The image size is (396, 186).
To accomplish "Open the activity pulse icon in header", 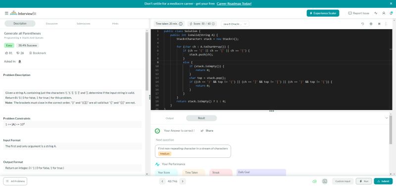I will pyautogui.click(x=376, y=13).
